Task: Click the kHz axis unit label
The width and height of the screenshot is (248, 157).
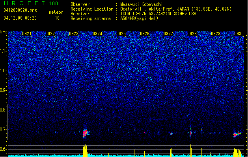Action: 4,32
